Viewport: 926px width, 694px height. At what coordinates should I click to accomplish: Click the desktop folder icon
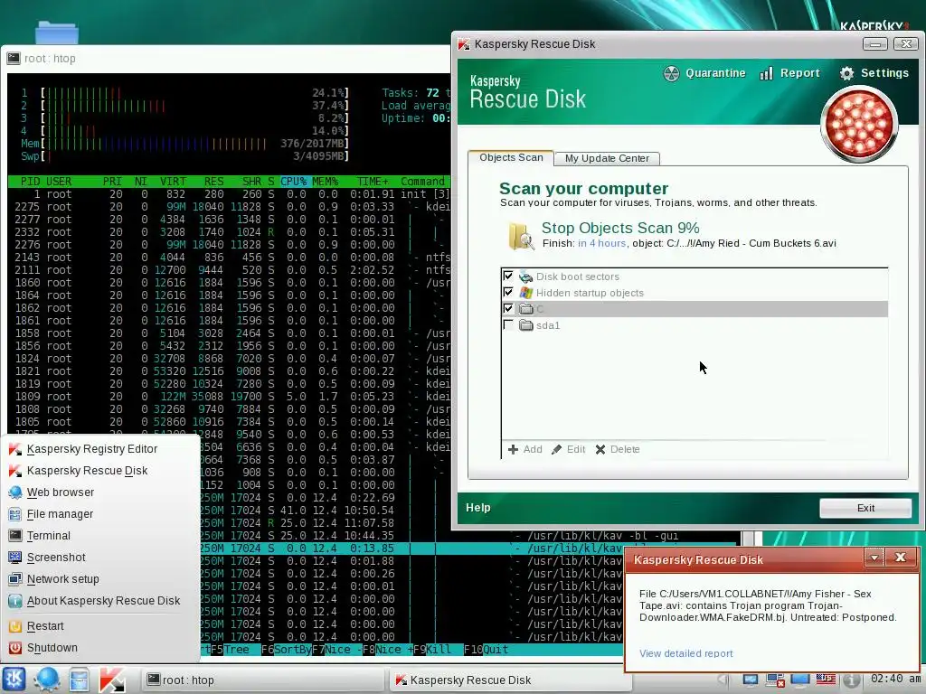pyautogui.click(x=57, y=33)
